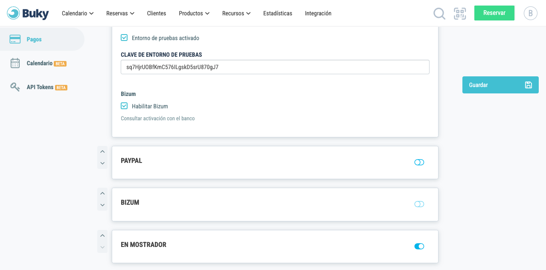
Task: Move BIZUM section down with arrow
Action: pyautogui.click(x=102, y=205)
